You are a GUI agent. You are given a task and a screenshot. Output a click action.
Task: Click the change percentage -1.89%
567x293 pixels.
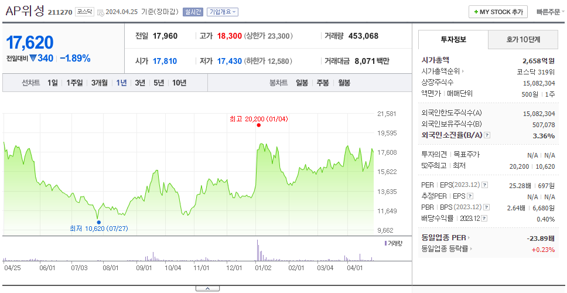tap(75, 58)
